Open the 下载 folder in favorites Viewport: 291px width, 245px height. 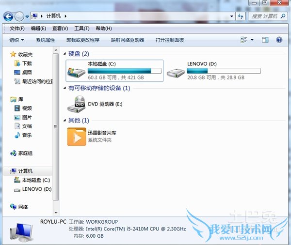tap(23, 63)
